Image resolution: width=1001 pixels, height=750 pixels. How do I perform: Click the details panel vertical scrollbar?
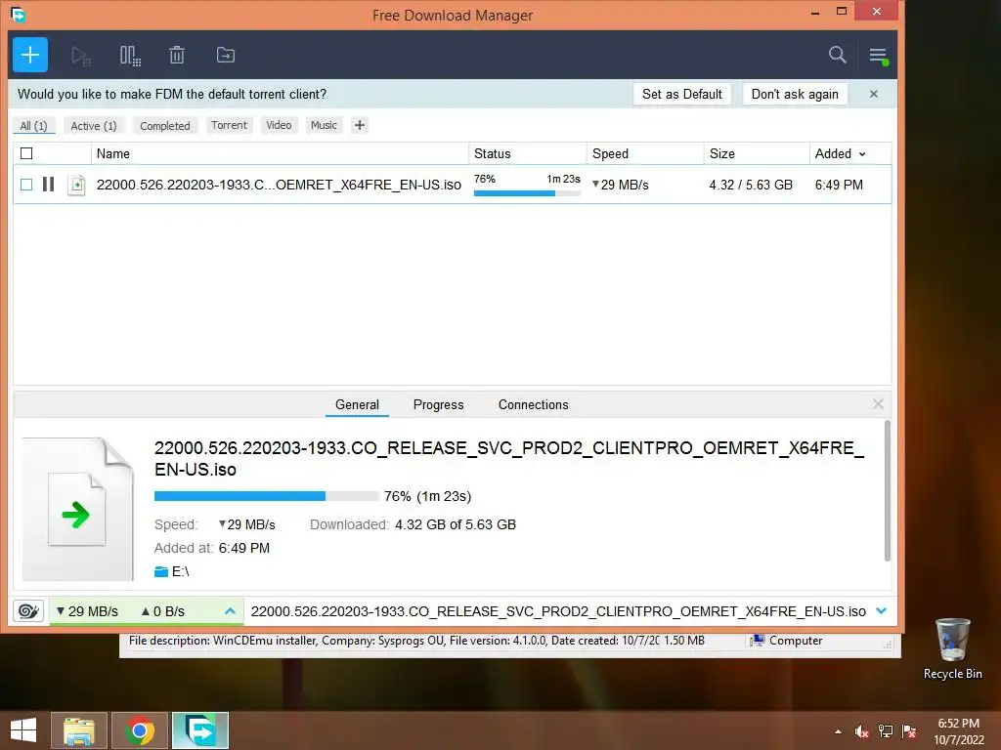[888, 491]
